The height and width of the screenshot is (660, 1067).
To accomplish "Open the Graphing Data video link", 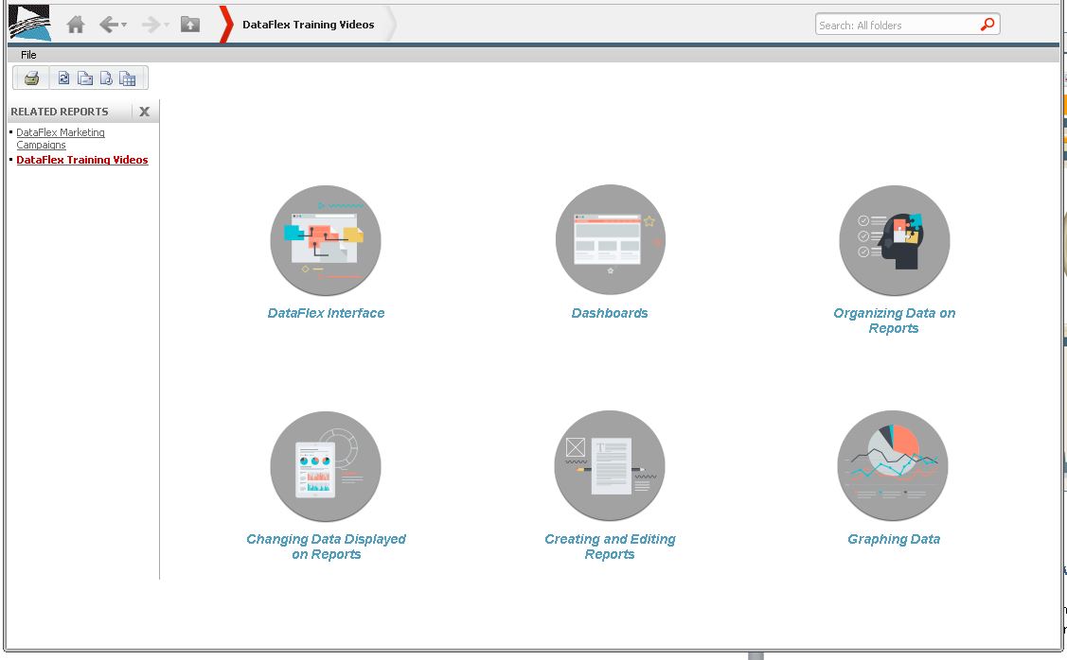I will coord(893,539).
